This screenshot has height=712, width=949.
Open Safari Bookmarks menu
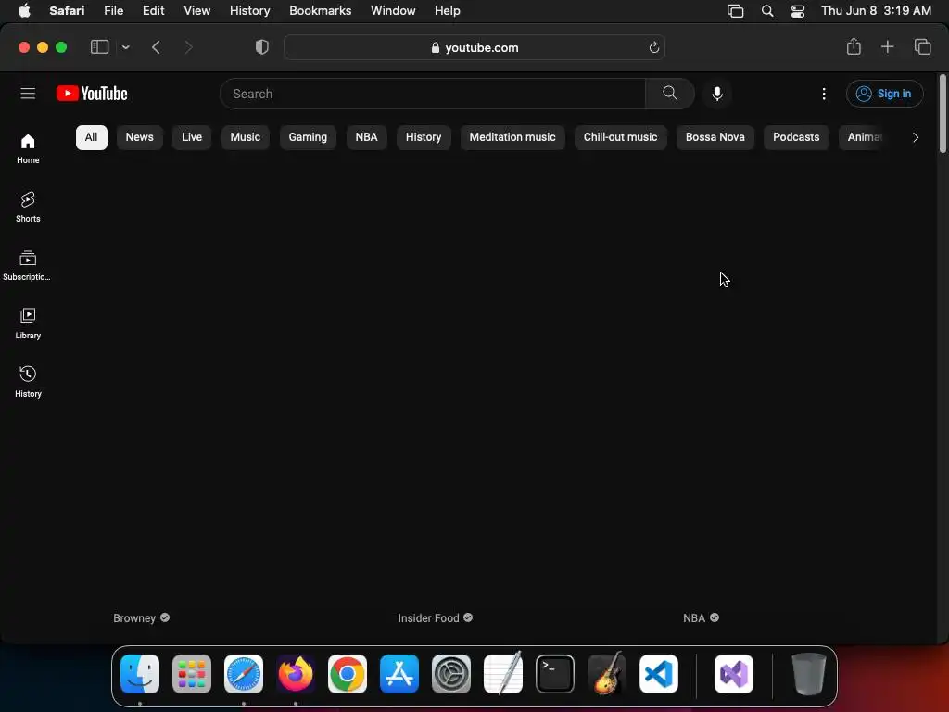[x=320, y=11]
